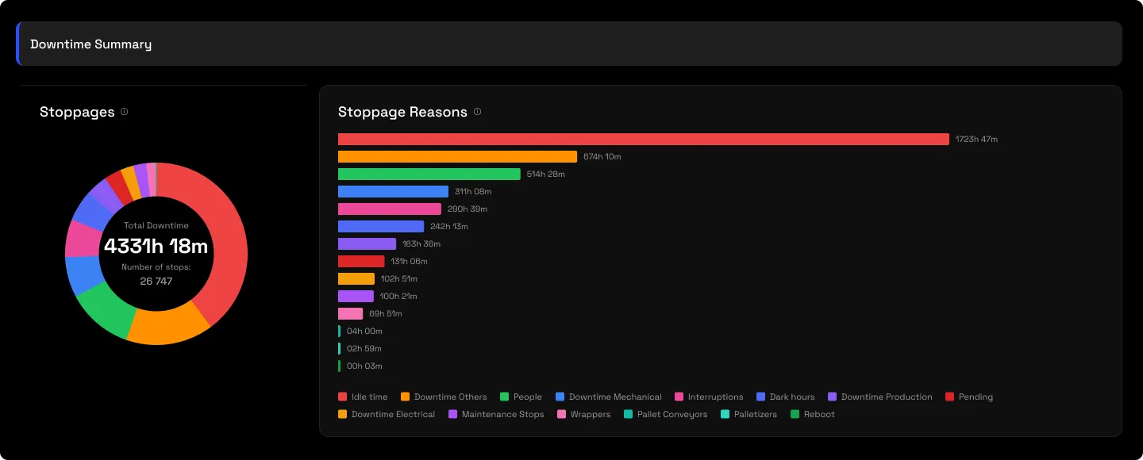Click the 00h 03m value label
1143x460 pixels.
[364, 366]
